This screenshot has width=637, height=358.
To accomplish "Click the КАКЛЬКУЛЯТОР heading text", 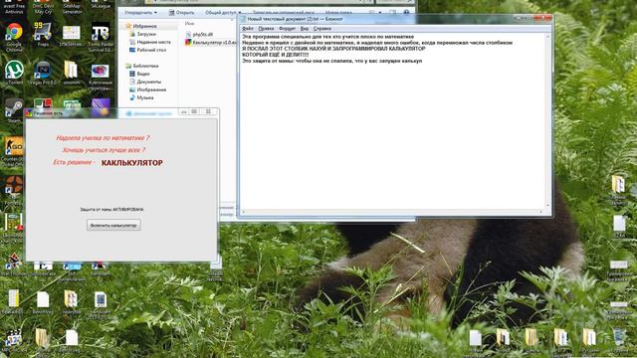I will click(x=132, y=163).
